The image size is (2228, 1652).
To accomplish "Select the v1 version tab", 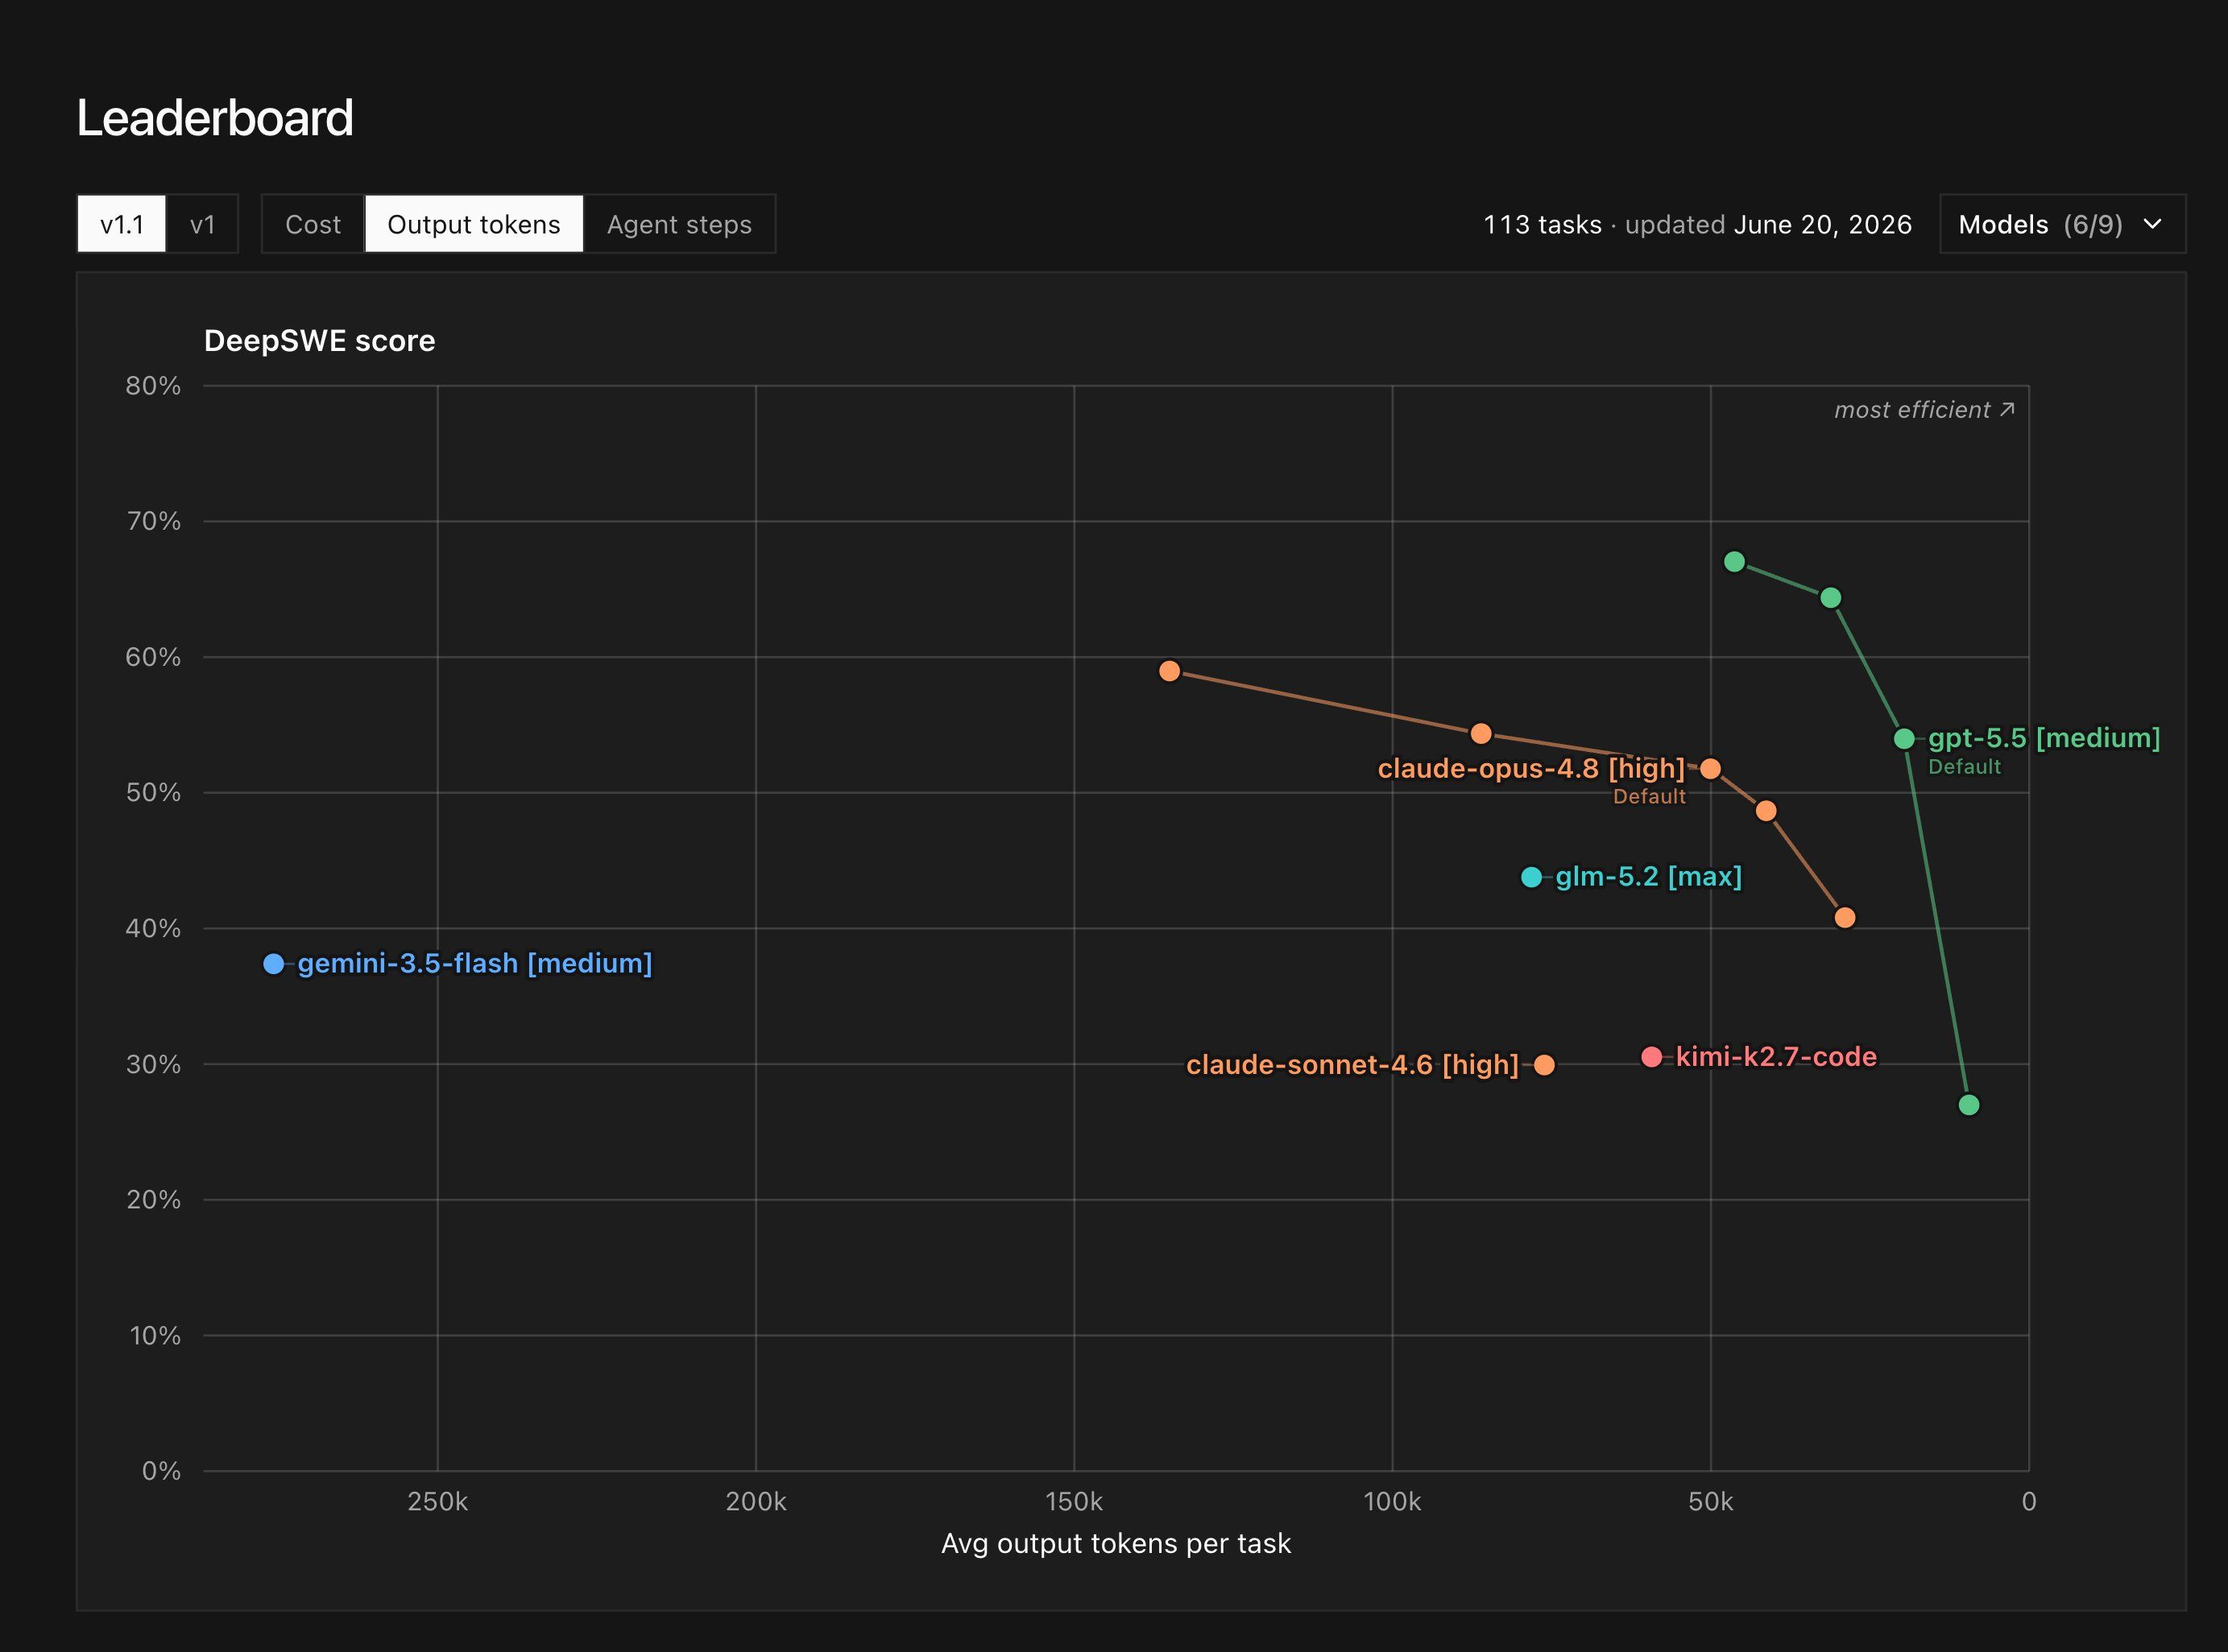I will pos(202,224).
